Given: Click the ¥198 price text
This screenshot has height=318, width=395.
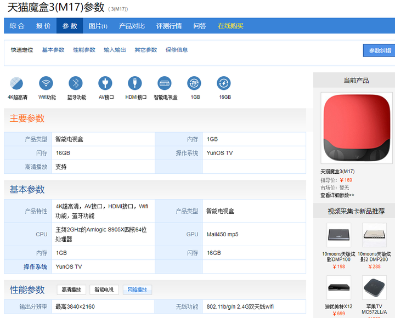Looking at the screenshot, I should pos(338,266).
